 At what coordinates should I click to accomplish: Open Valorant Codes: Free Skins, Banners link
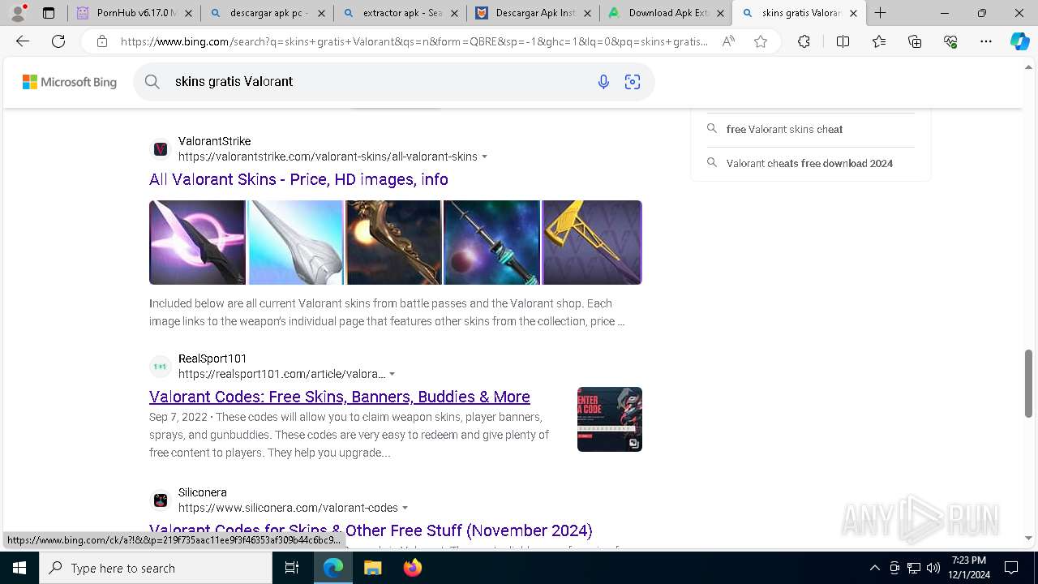340,397
